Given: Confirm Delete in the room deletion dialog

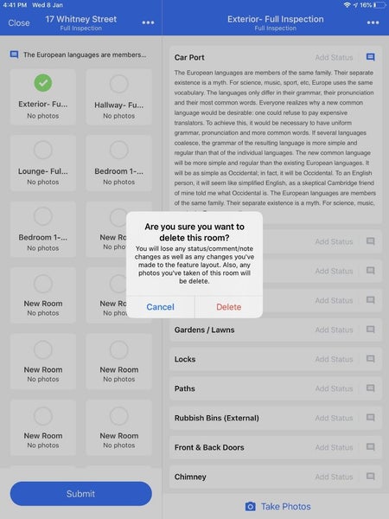Looking at the screenshot, I should coord(228,307).
